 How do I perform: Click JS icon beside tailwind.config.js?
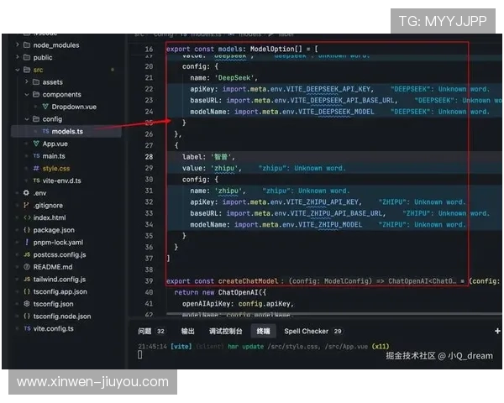[27, 280]
